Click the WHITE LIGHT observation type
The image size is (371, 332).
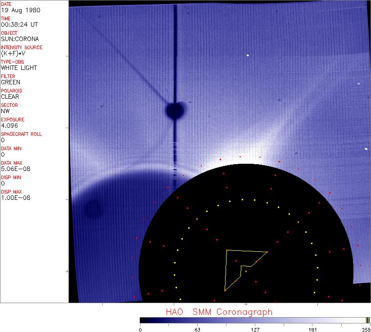[19, 68]
